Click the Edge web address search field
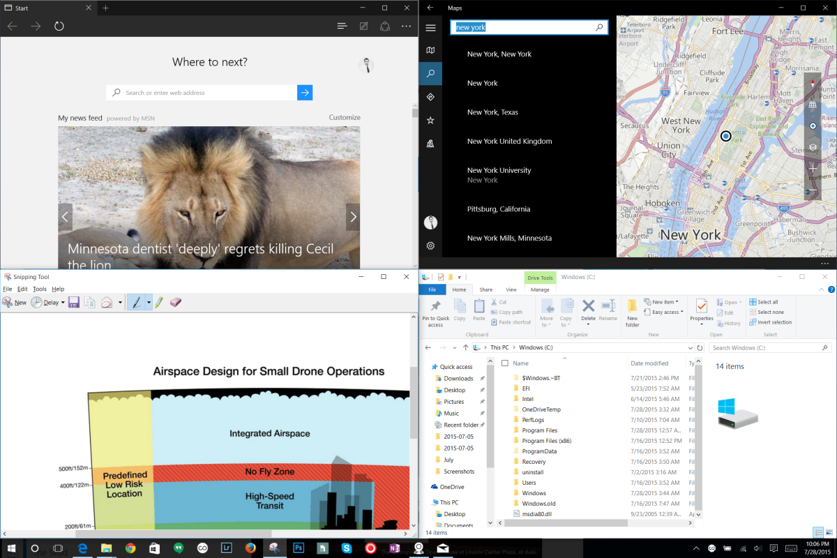The image size is (837, 558). click(209, 93)
